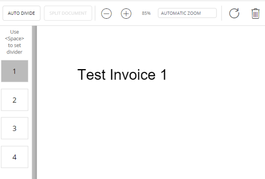Open page 3 in the thumbnail list
Image resolution: width=265 pixels, height=179 pixels.
pos(15,128)
